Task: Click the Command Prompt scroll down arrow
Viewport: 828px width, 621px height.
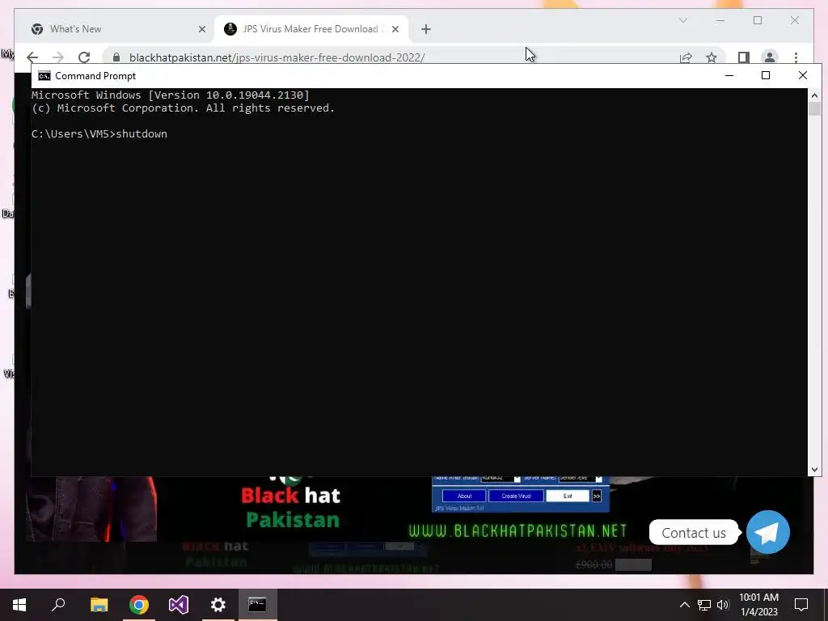Action: [x=814, y=470]
